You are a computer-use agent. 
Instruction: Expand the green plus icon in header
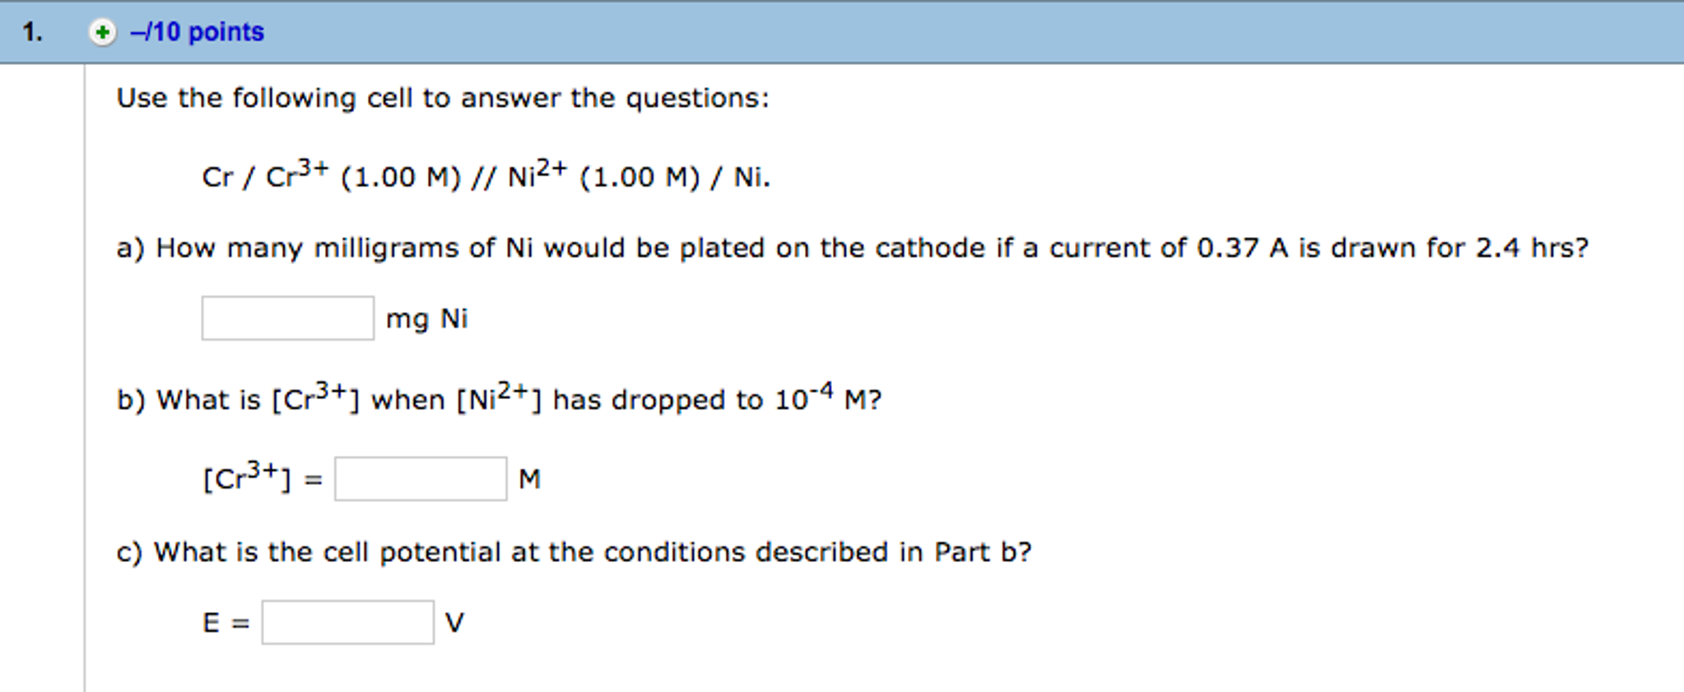[102, 32]
